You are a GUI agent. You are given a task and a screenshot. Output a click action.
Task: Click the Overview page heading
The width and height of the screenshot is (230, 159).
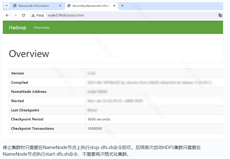point(29,54)
